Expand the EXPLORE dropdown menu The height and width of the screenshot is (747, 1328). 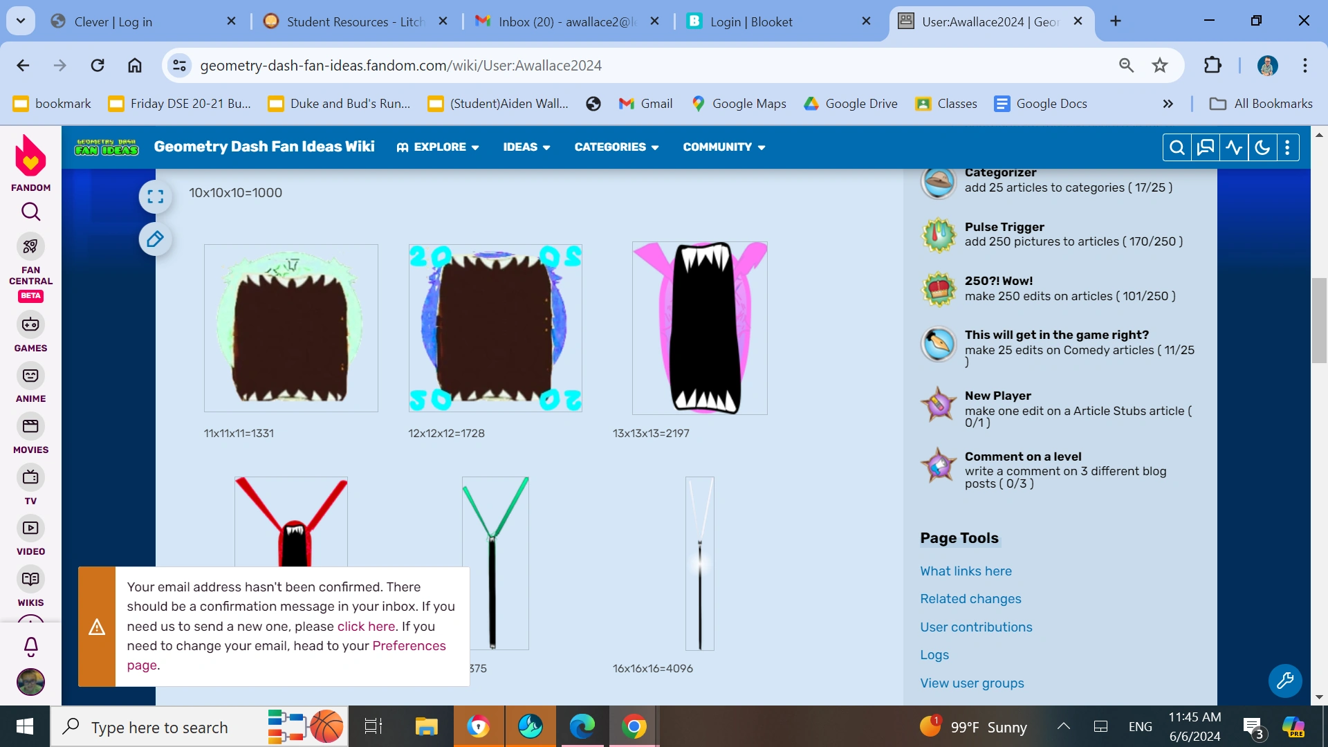coord(438,147)
